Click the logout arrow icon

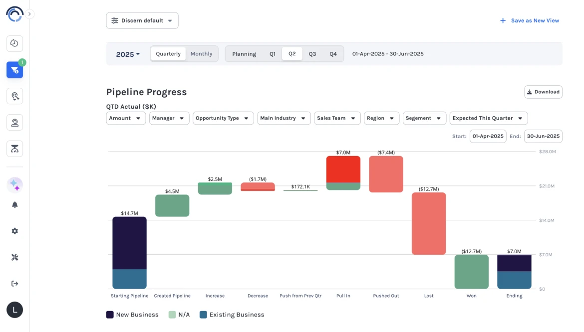14,284
